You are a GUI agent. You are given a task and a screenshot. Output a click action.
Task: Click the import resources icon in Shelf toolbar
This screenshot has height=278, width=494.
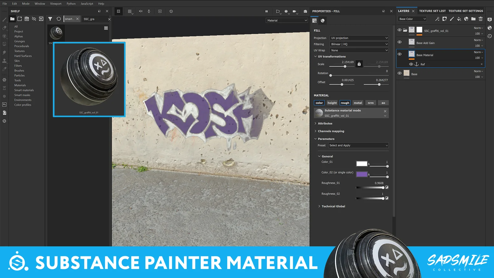click(x=41, y=19)
